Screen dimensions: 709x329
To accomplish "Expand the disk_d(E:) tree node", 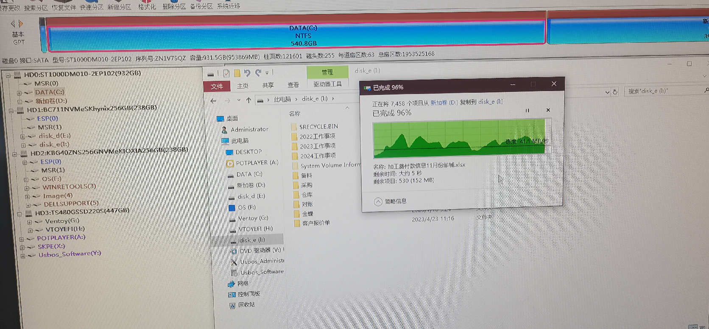I will 22,136.
